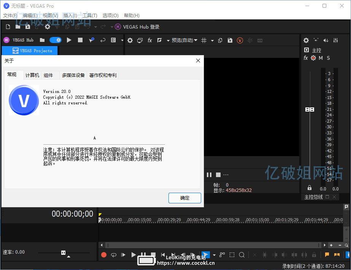The image size is (351, 270).
Task: Click the playback rate slider handle
Action: (x=64, y=253)
